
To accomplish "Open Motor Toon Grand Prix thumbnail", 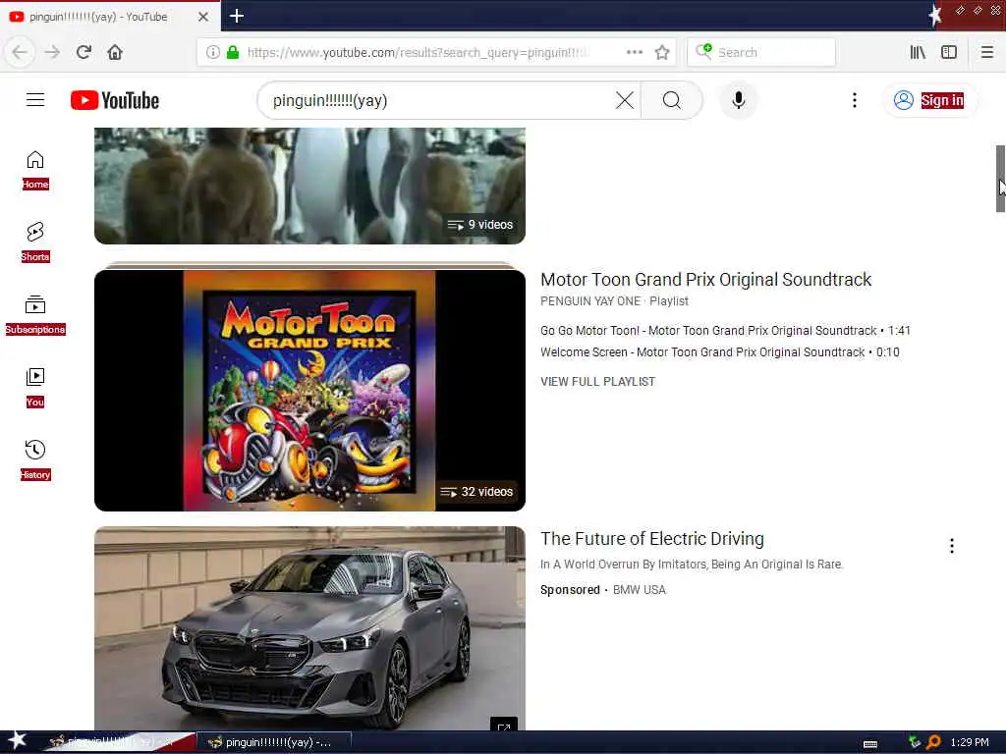I will (x=309, y=390).
